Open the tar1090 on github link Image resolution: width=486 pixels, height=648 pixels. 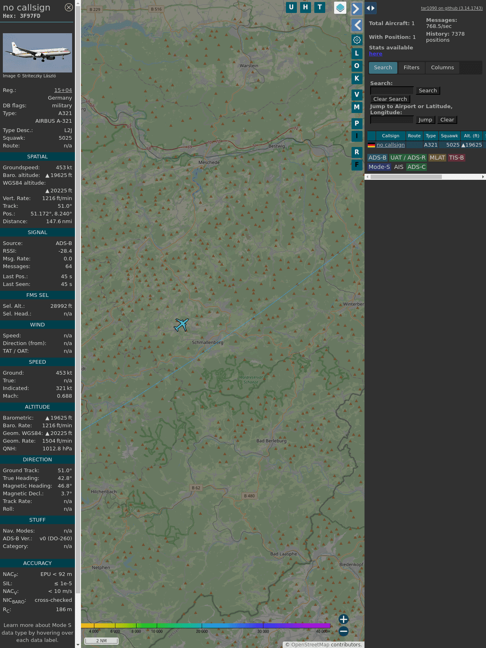[452, 8]
